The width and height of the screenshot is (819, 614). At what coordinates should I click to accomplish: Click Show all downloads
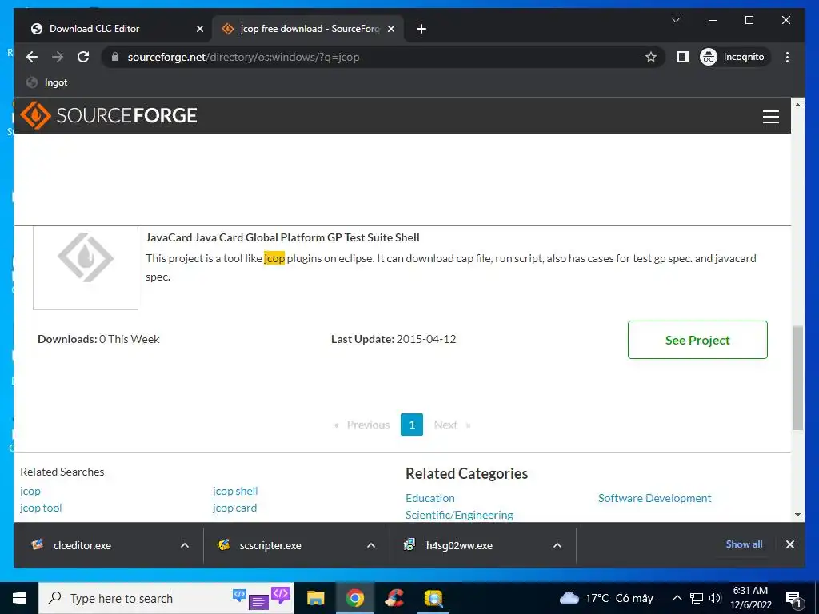(744, 544)
